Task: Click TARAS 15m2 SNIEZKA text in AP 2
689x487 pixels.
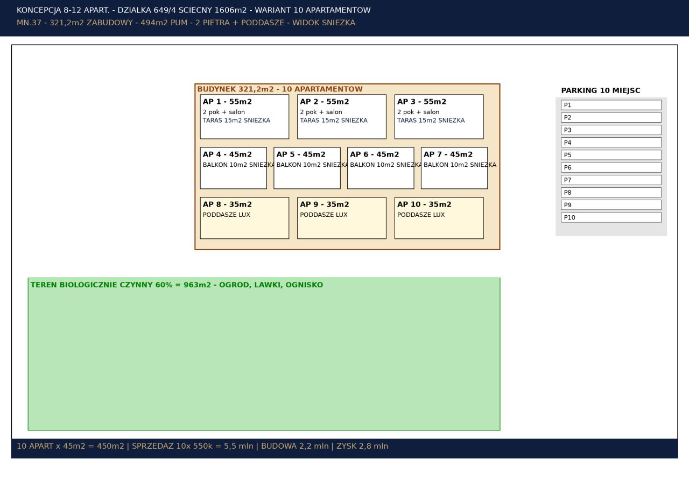Action: coord(334,121)
